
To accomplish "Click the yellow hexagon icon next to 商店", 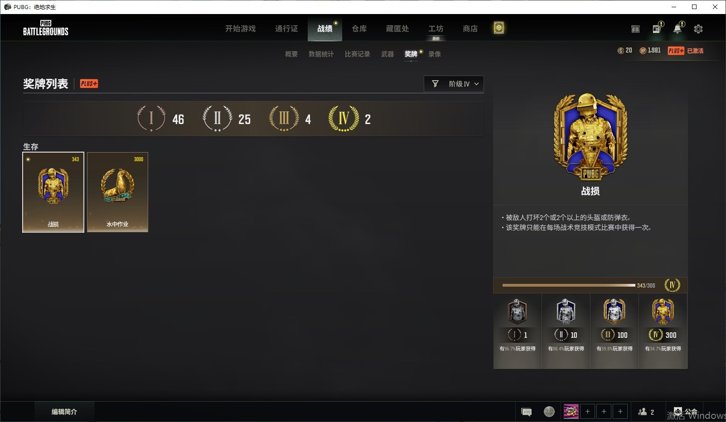I will click(499, 28).
